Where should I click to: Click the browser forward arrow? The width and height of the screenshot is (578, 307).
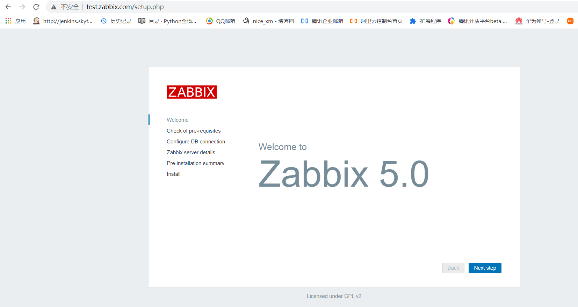coord(22,7)
